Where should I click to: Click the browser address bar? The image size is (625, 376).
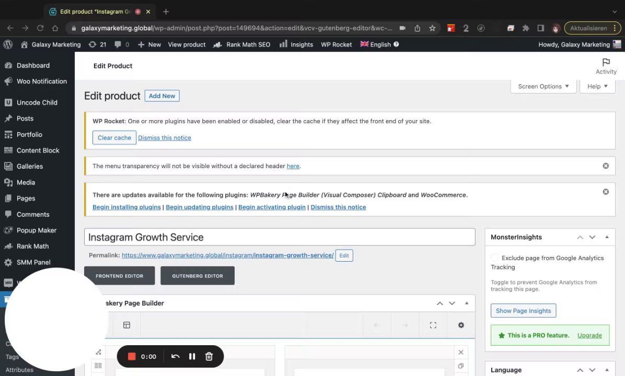[236, 28]
